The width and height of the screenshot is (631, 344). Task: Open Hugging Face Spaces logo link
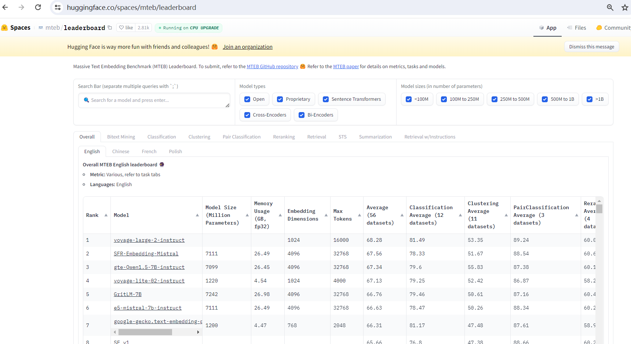tap(16, 27)
